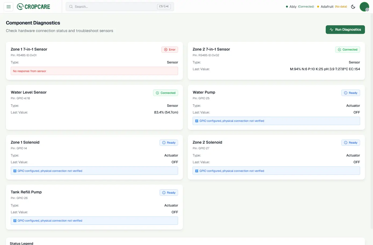The image size is (373, 245).
Task: Click the Adafruit yellow status dot
Action: (x=318, y=7)
